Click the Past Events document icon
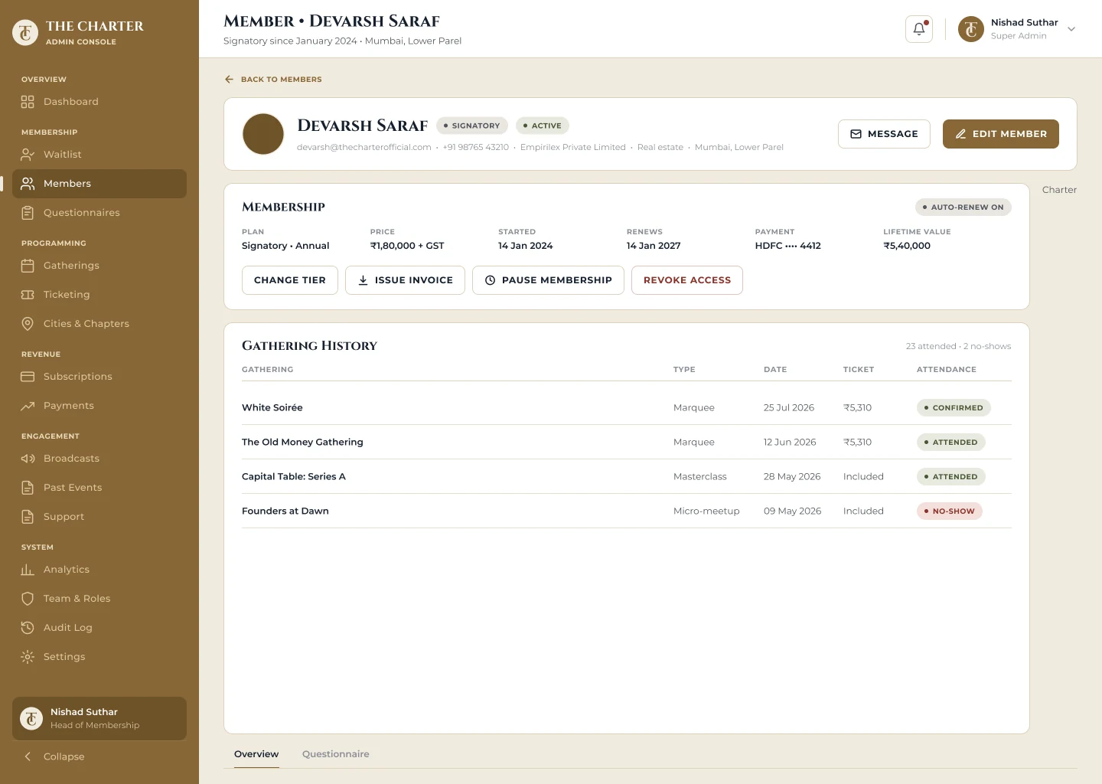1102x784 pixels. pyautogui.click(x=28, y=488)
